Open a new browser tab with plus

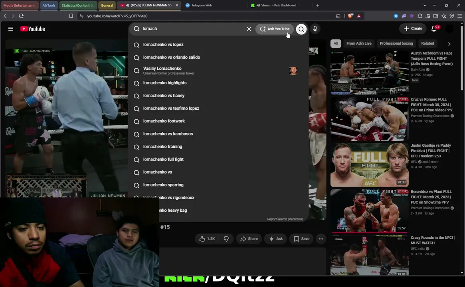pos(317,5)
